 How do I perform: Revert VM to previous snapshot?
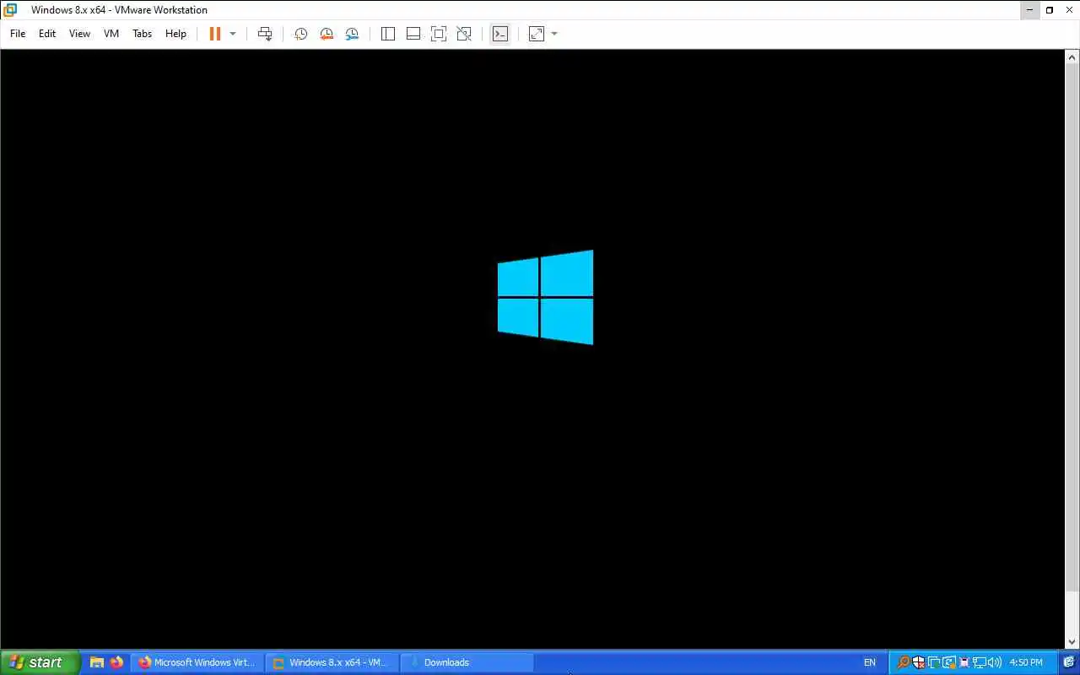pos(327,34)
